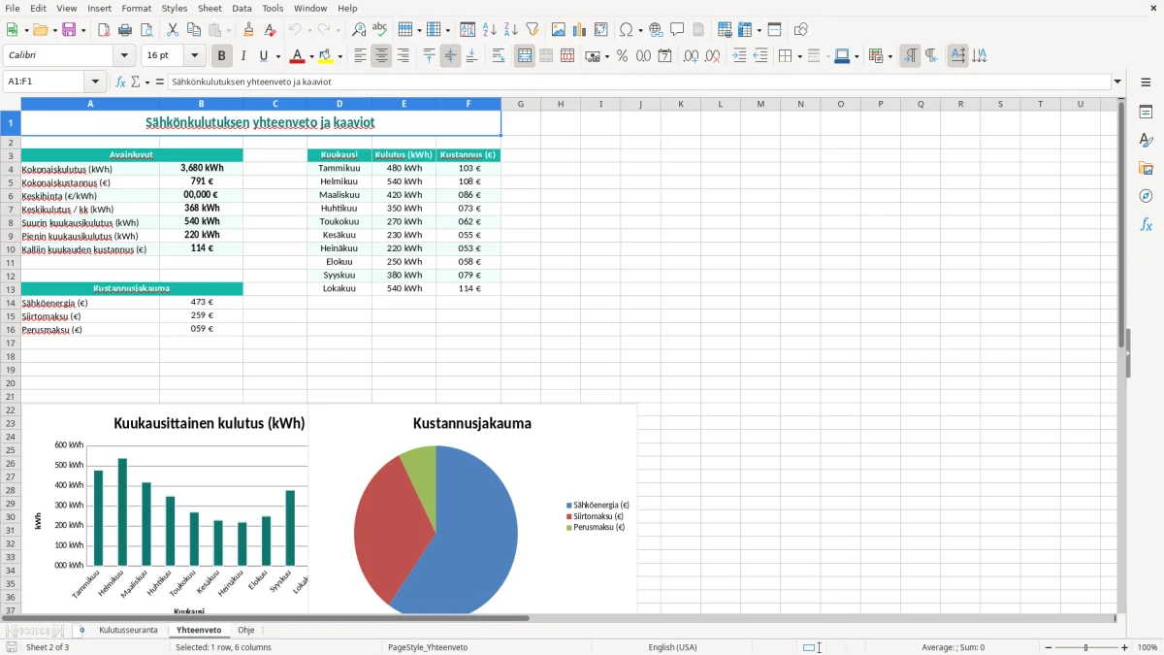Run Spelling check icon
Viewport: 1164px width, 655px height.
380,30
